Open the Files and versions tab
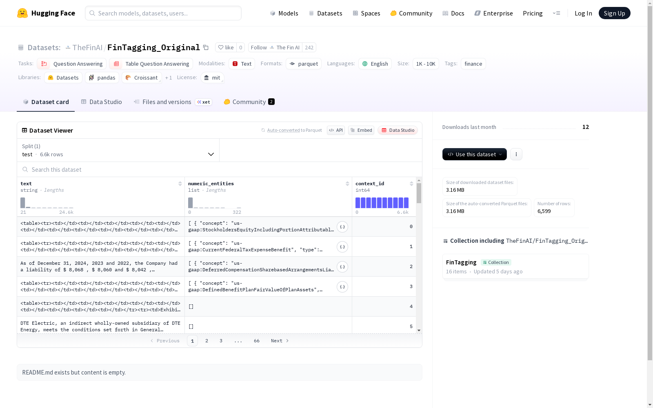The width and height of the screenshot is (653, 408). (x=173, y=102)
